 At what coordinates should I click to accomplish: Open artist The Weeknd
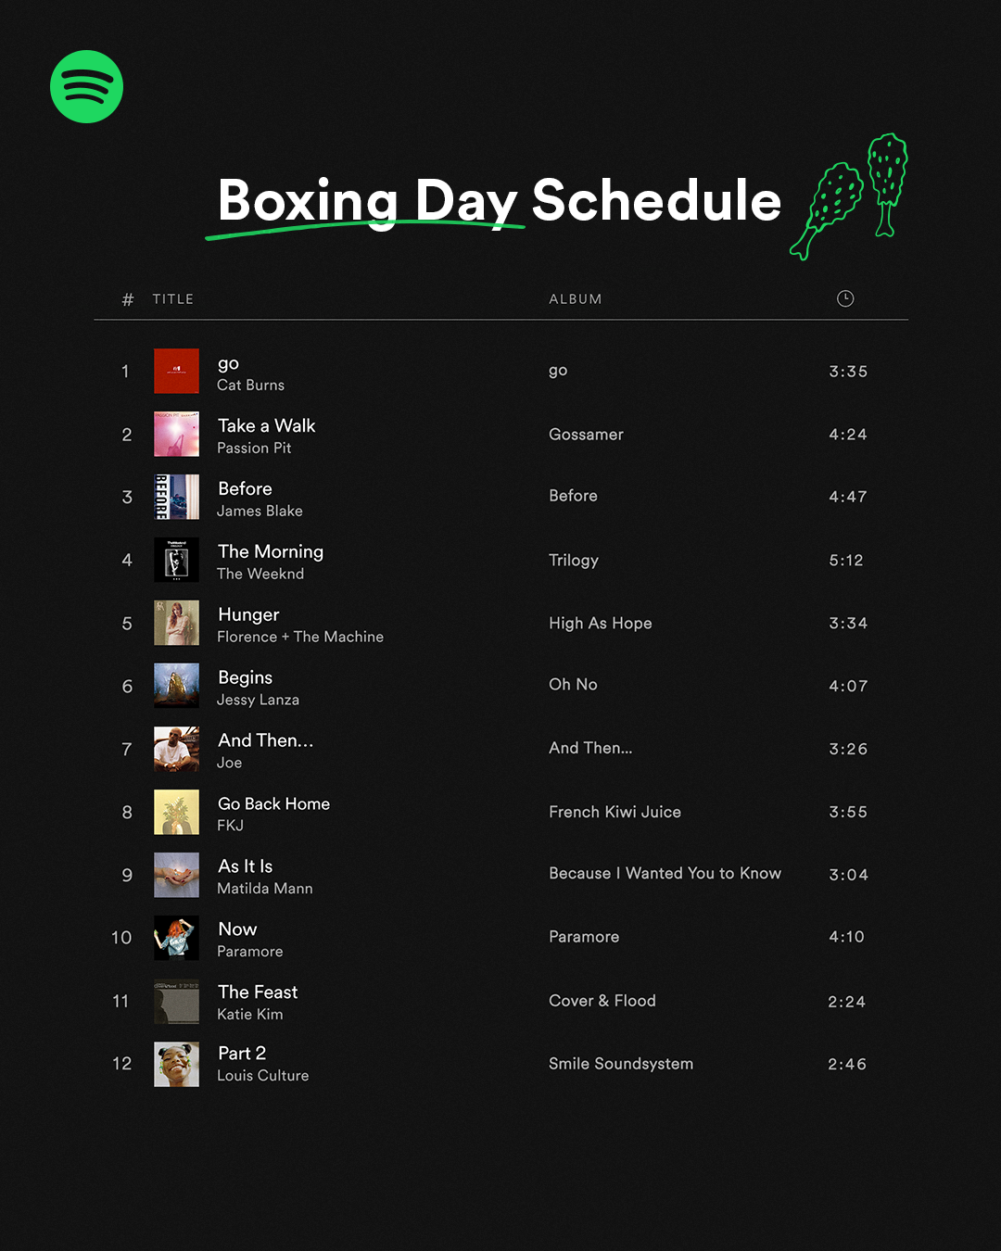click(260, 575)
